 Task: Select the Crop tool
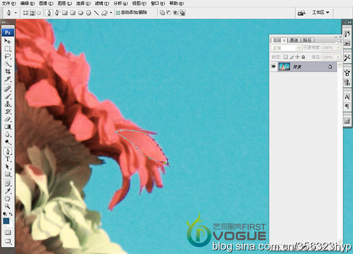[x=7, y=71]
